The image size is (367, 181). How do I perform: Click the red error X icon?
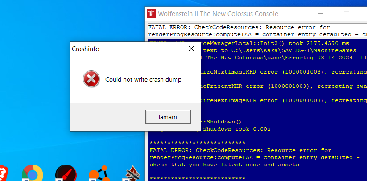[91, 79]
